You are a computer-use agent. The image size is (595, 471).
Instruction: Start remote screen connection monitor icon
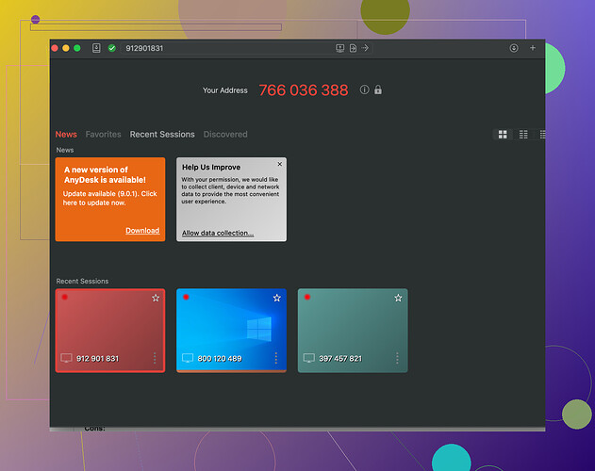[x=340, y=48]
